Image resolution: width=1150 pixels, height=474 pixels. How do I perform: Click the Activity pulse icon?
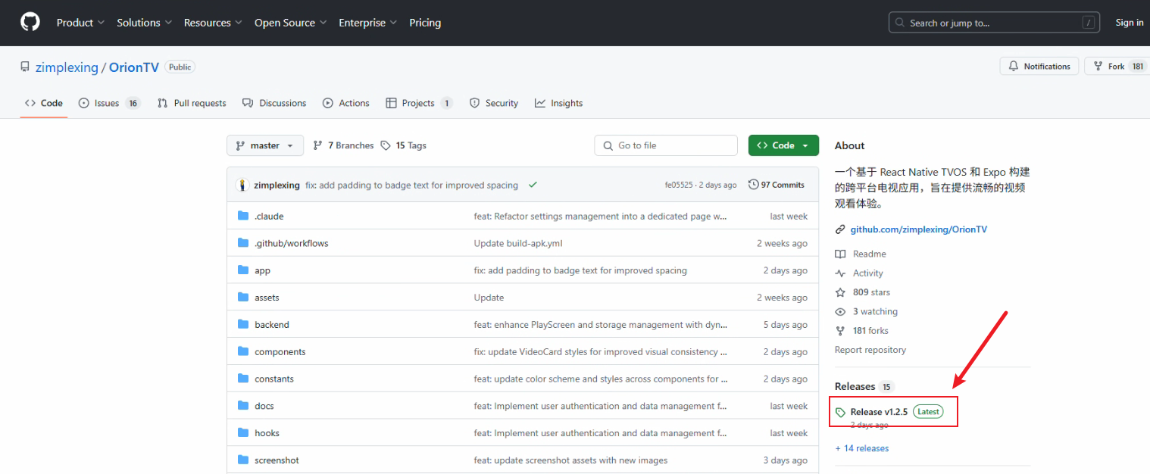(840, 273)
